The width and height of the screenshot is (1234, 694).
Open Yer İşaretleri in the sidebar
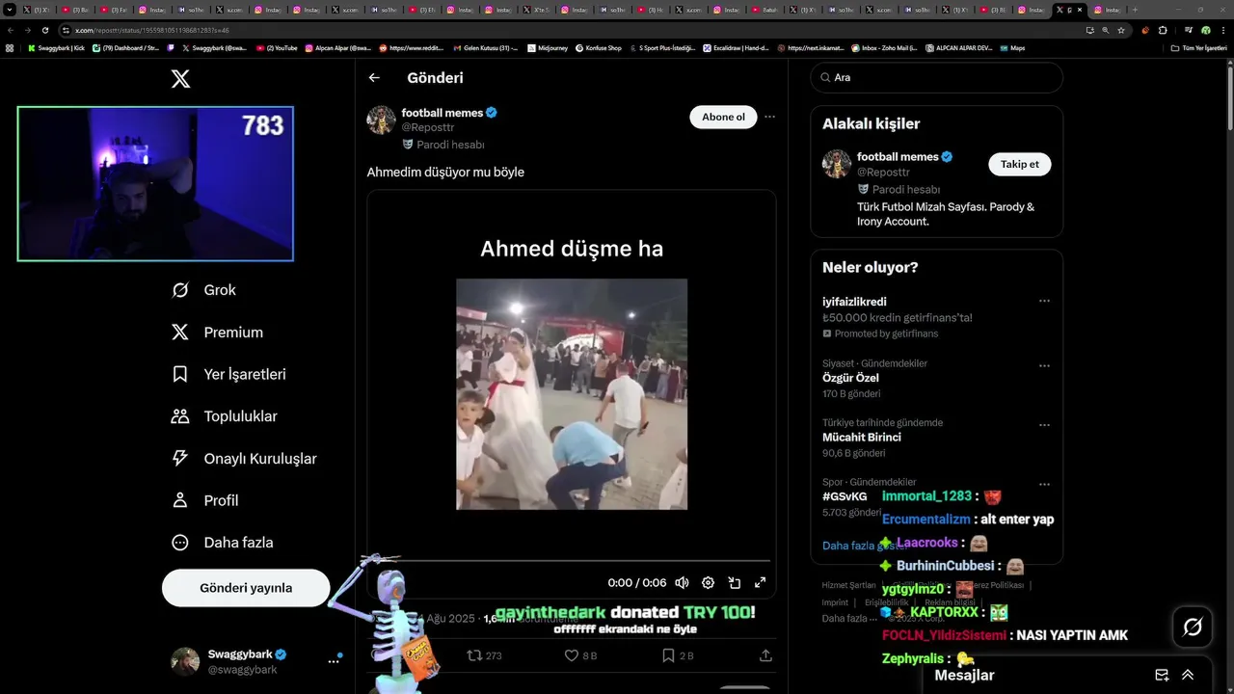point(228,374)
